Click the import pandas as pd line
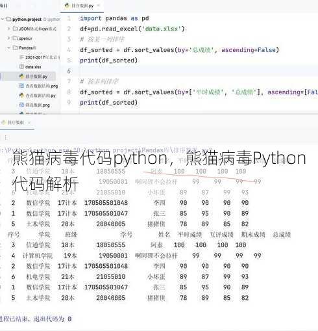Screen dimensions: 318x331 click(114, 18)
